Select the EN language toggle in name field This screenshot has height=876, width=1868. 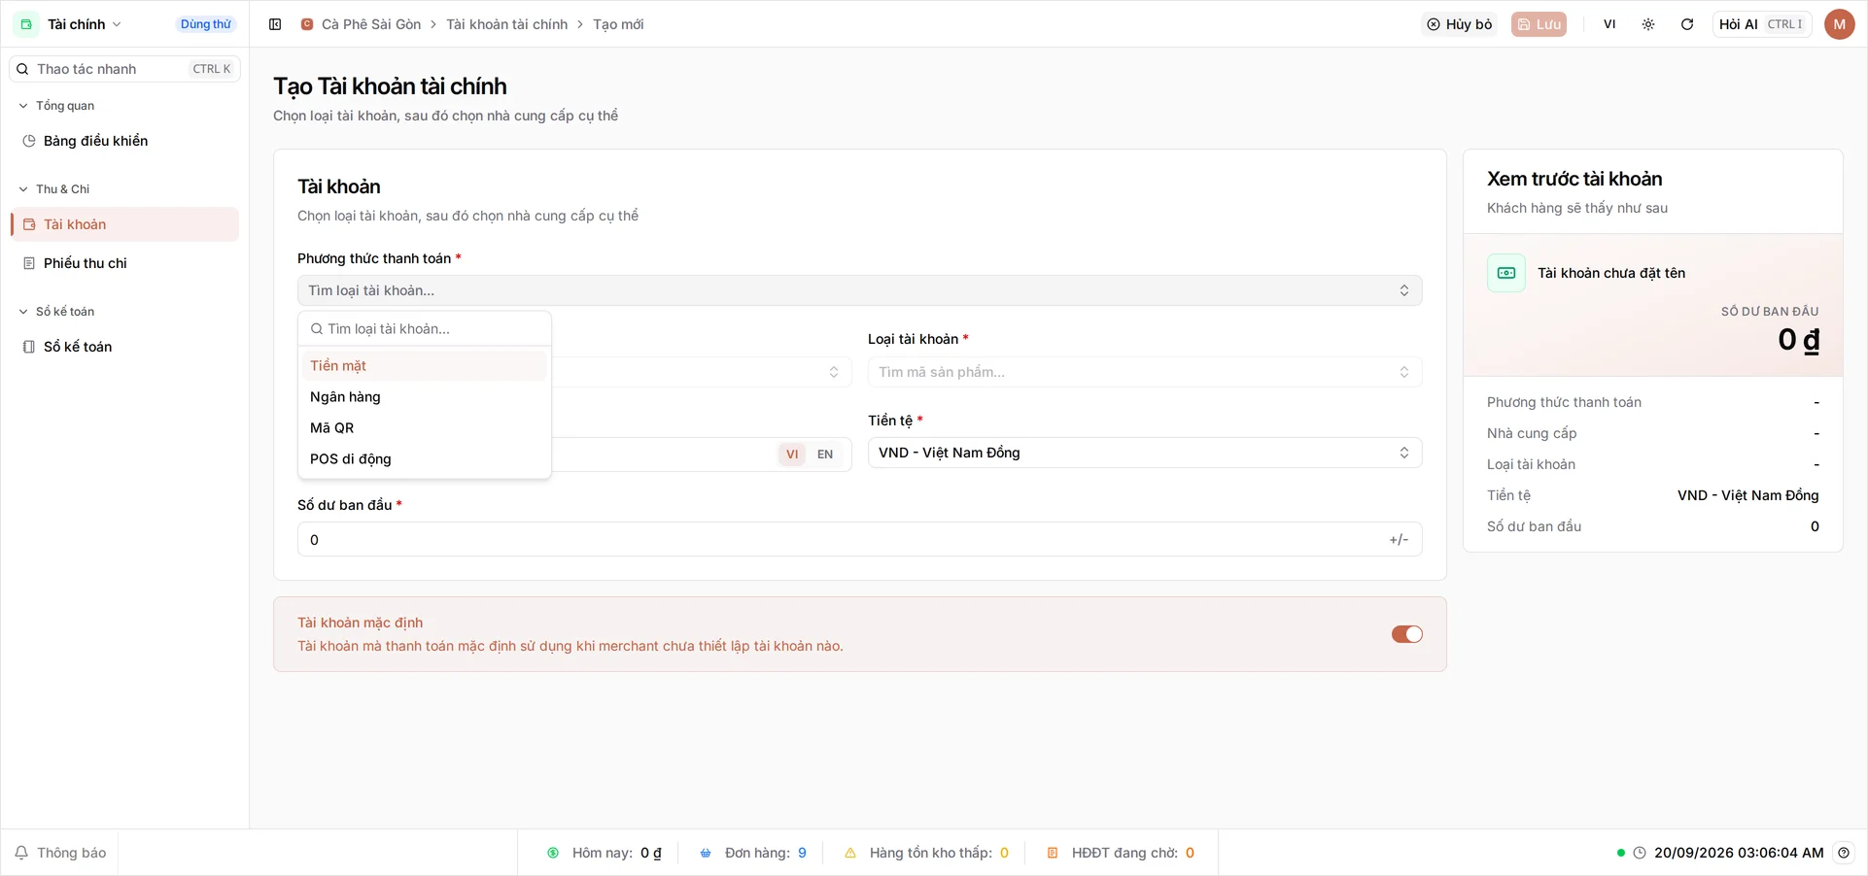pos(825,455)
